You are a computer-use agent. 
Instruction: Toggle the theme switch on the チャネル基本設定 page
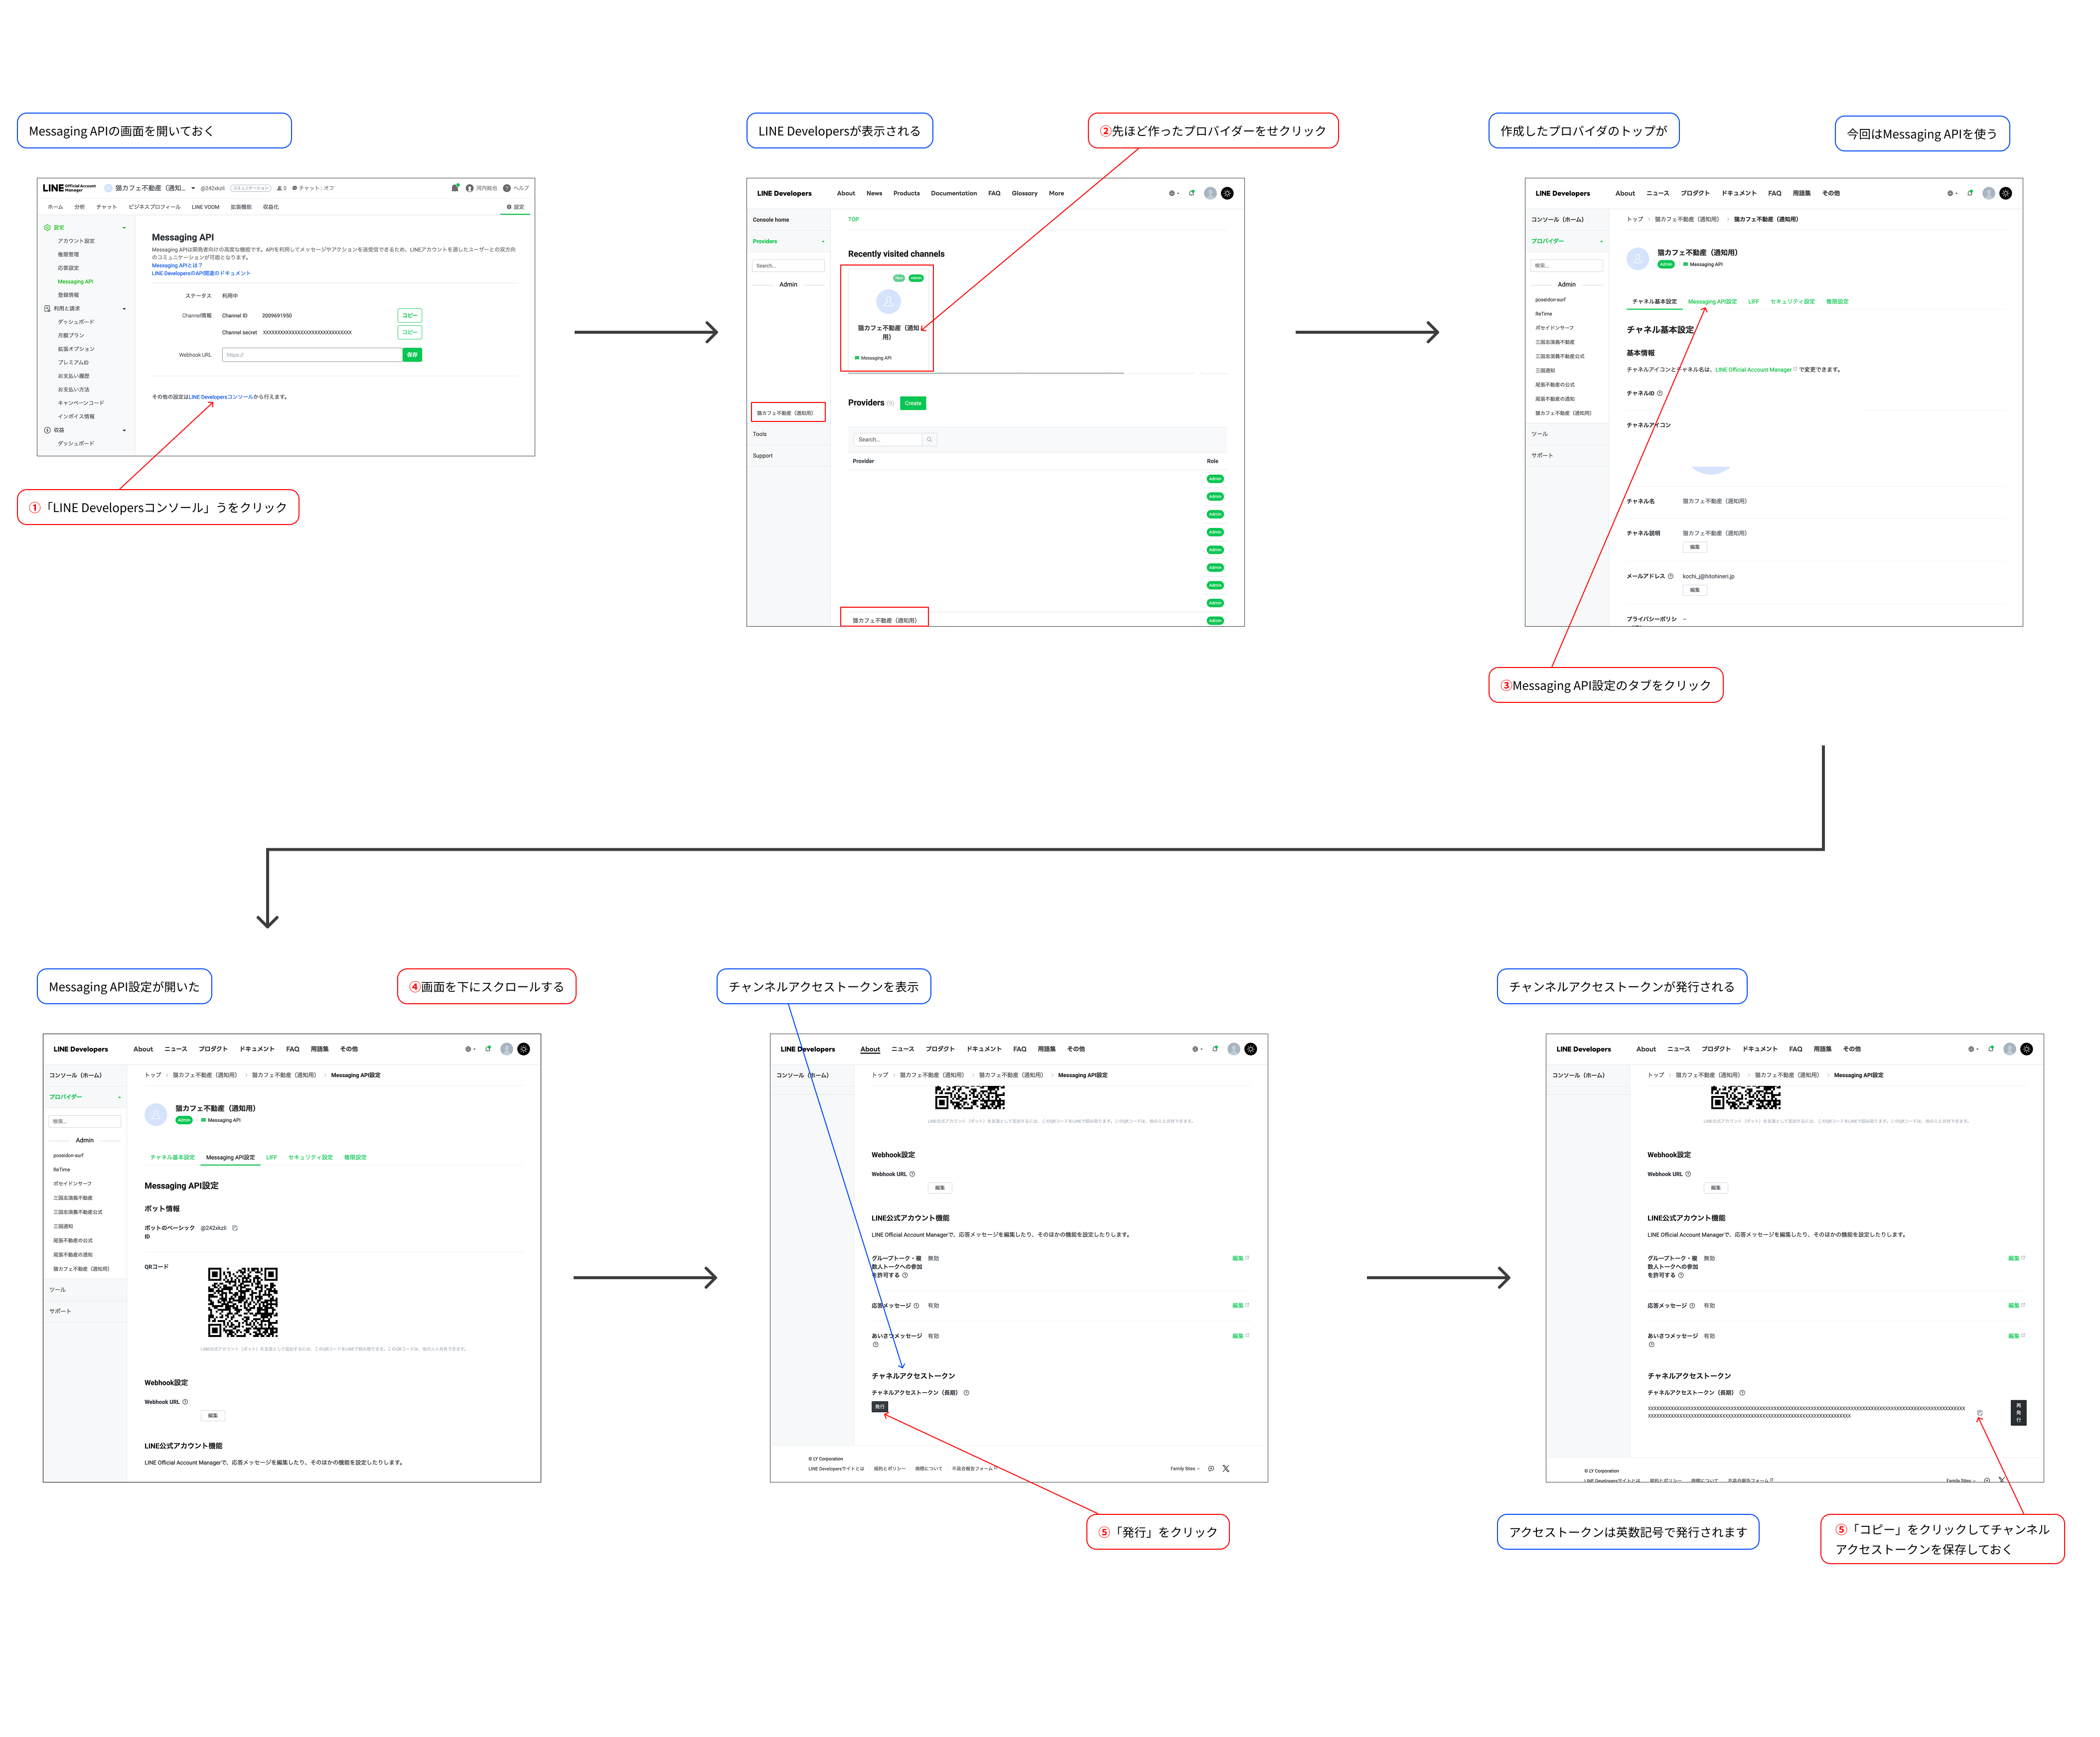2005,193
